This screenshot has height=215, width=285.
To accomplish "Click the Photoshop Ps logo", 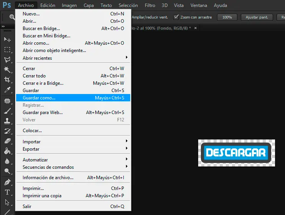I will pos(7,5).
